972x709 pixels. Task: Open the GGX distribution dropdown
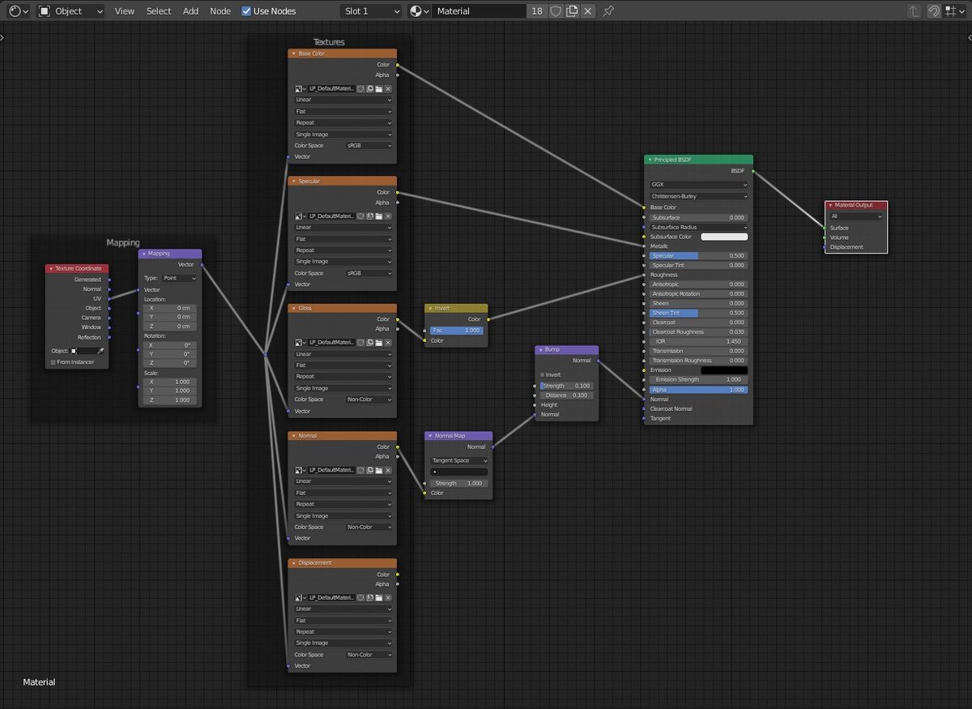click(x=699, y=185)
